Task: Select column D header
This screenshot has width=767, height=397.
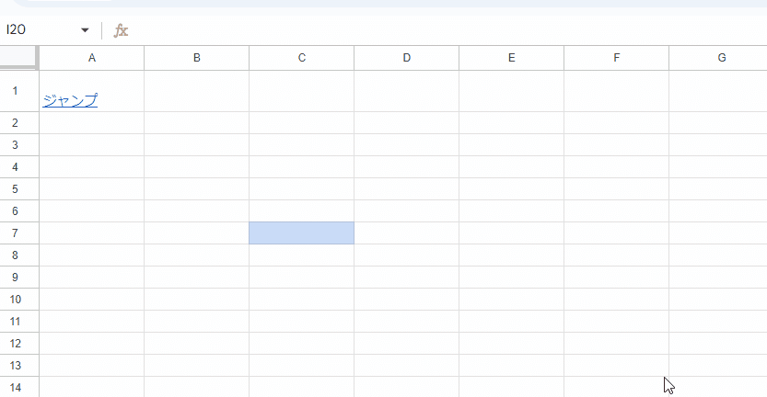Action: tap(406, 58)
